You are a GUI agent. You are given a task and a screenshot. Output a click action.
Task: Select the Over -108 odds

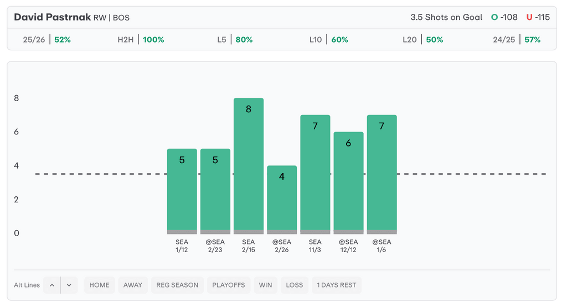(x=504, y=17)
